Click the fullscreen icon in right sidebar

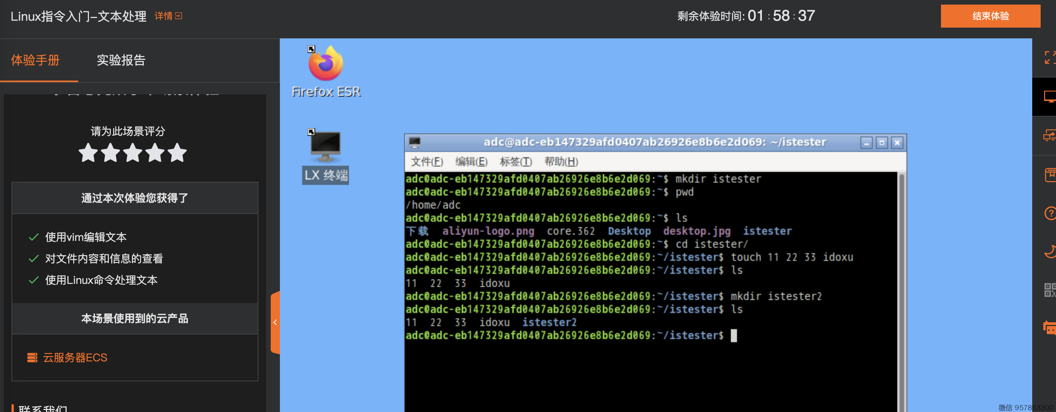point(1049,58)
